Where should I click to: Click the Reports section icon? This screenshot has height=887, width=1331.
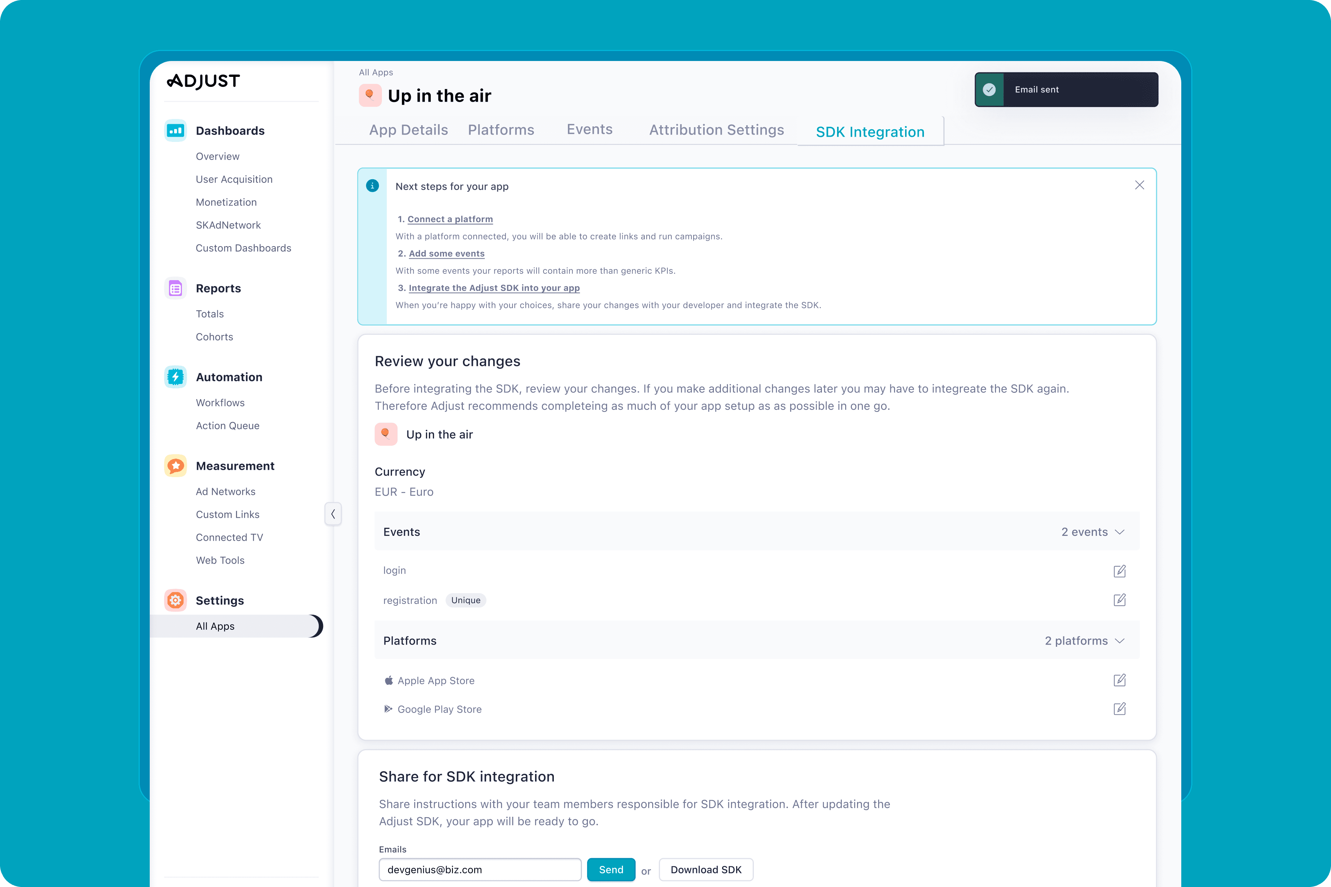pos(175,289)
